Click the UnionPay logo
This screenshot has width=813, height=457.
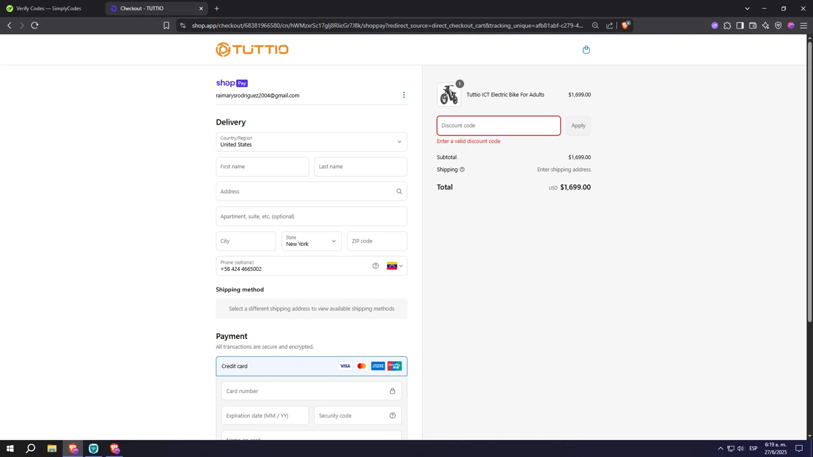pos(395,367)
